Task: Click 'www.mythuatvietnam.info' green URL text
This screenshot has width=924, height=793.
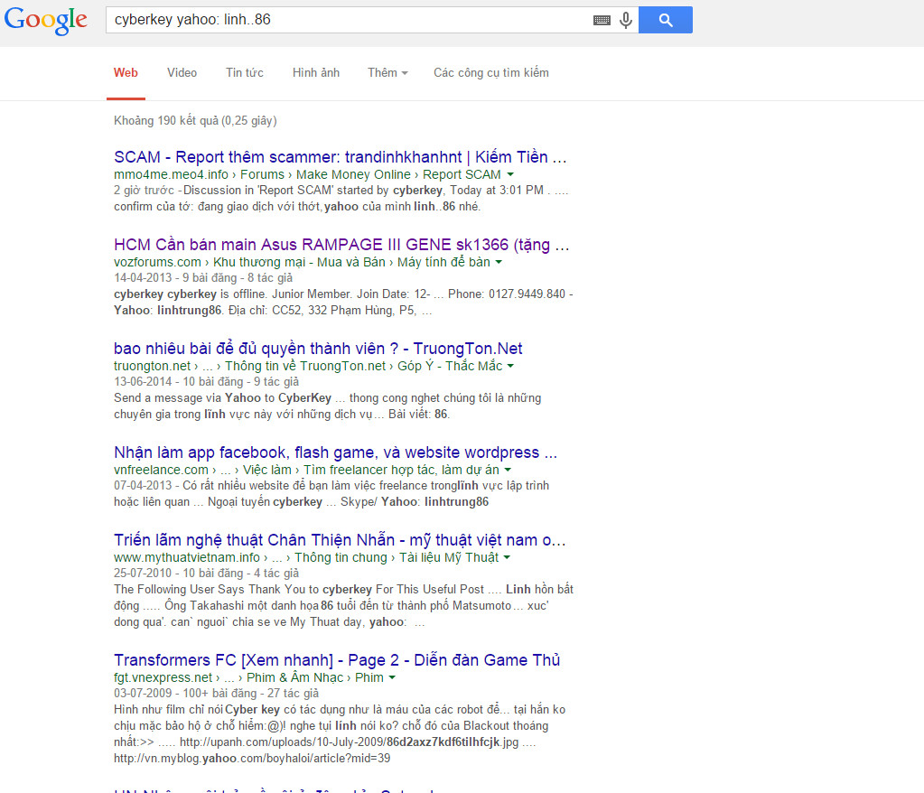Action: point(187,557)
